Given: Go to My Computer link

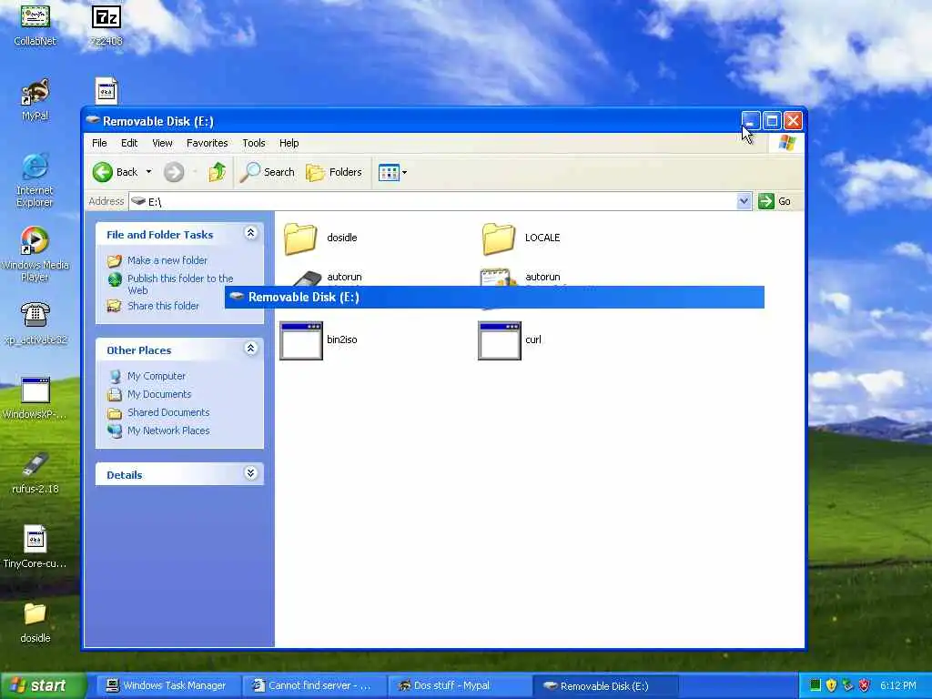Looking at the screenshot, I should 157,376.
